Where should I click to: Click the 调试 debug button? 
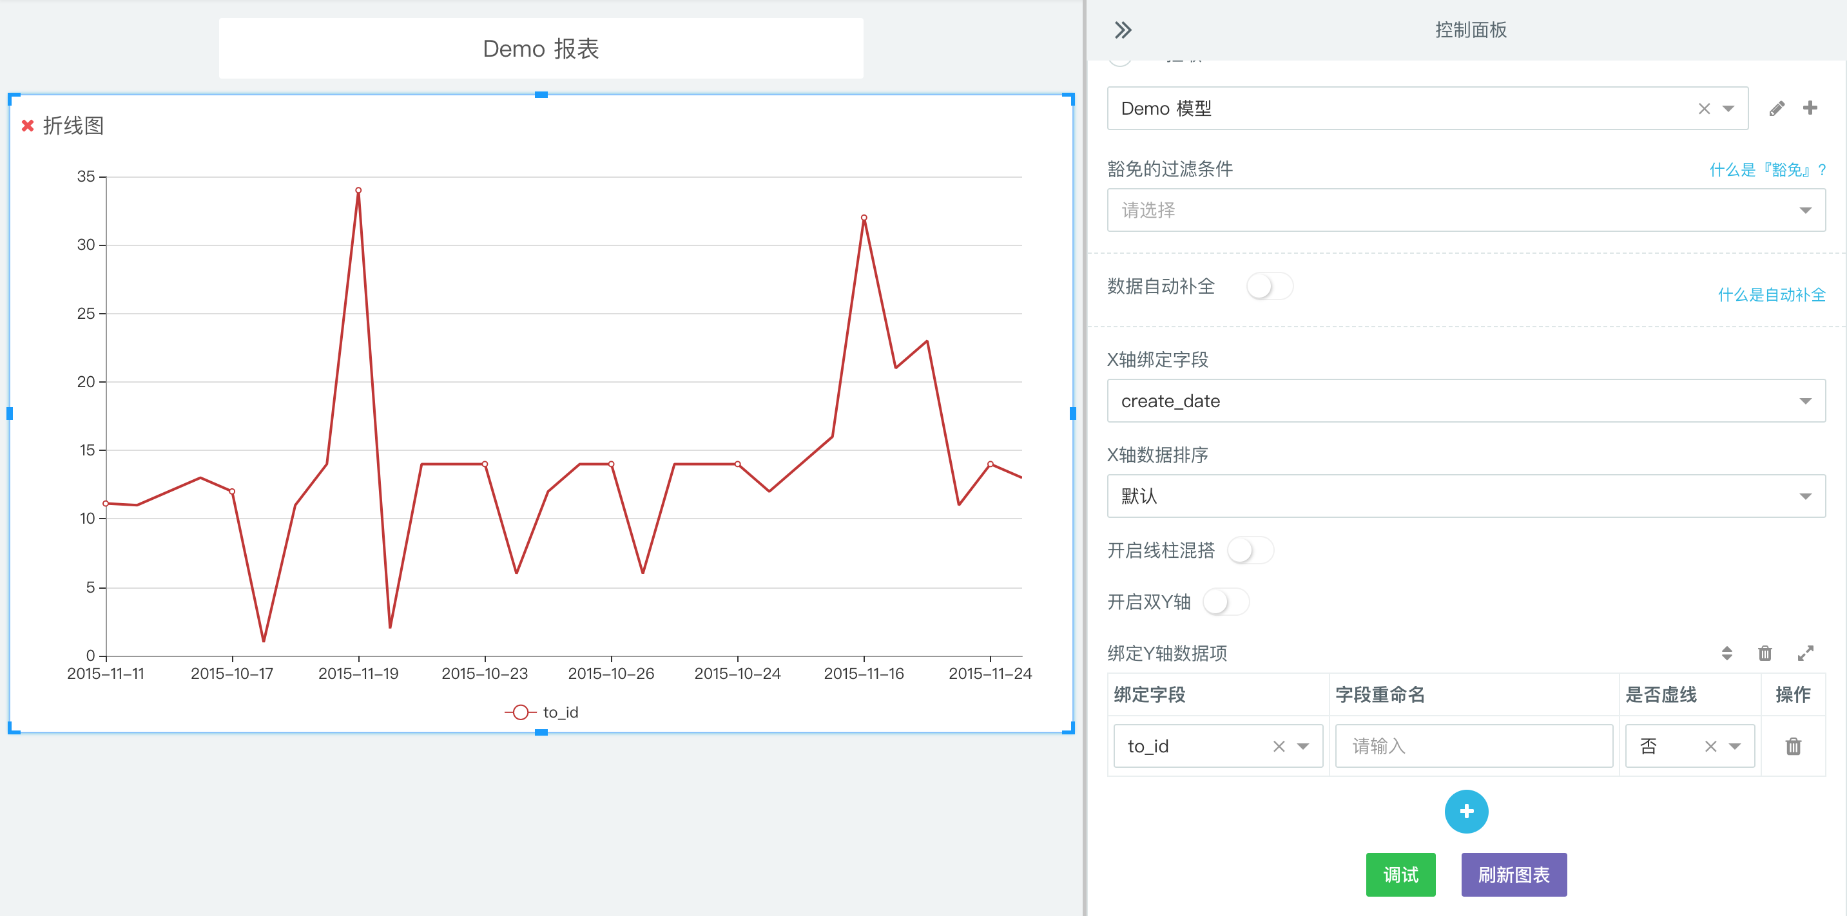click(x=1400, y=874)
